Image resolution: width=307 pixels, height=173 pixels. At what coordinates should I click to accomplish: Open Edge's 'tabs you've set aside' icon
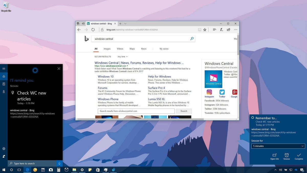pyautogui.click(x=78, y=24)
